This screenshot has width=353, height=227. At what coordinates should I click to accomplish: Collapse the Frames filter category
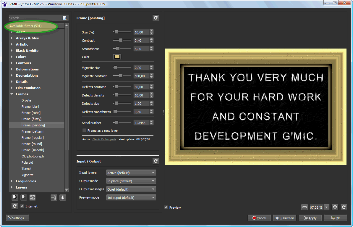tap(12, 94)
